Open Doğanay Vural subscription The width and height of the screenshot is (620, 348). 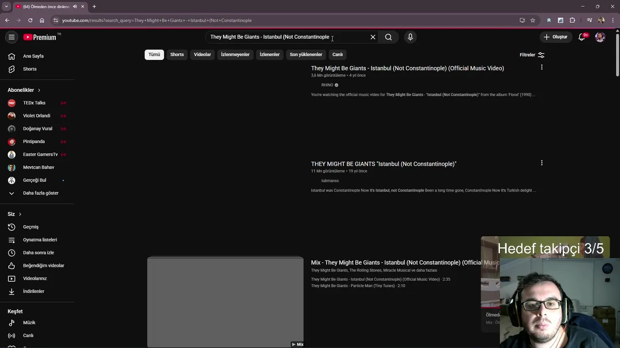pyautogui.click(x=37, y=129)
